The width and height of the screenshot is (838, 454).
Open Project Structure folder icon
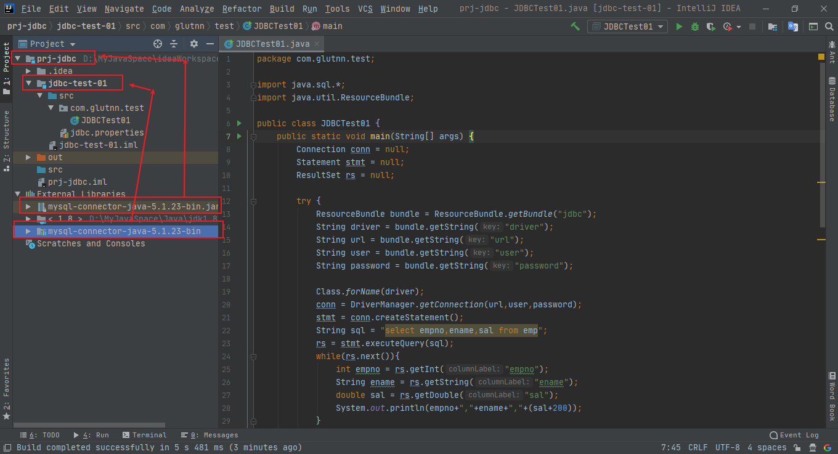pyautogui.click(x=773, y=26)
